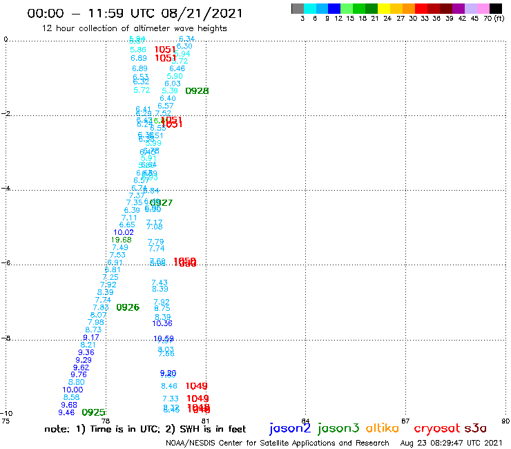
Task: Click the jason2 satellite legend label
Action: click(290, 428)
